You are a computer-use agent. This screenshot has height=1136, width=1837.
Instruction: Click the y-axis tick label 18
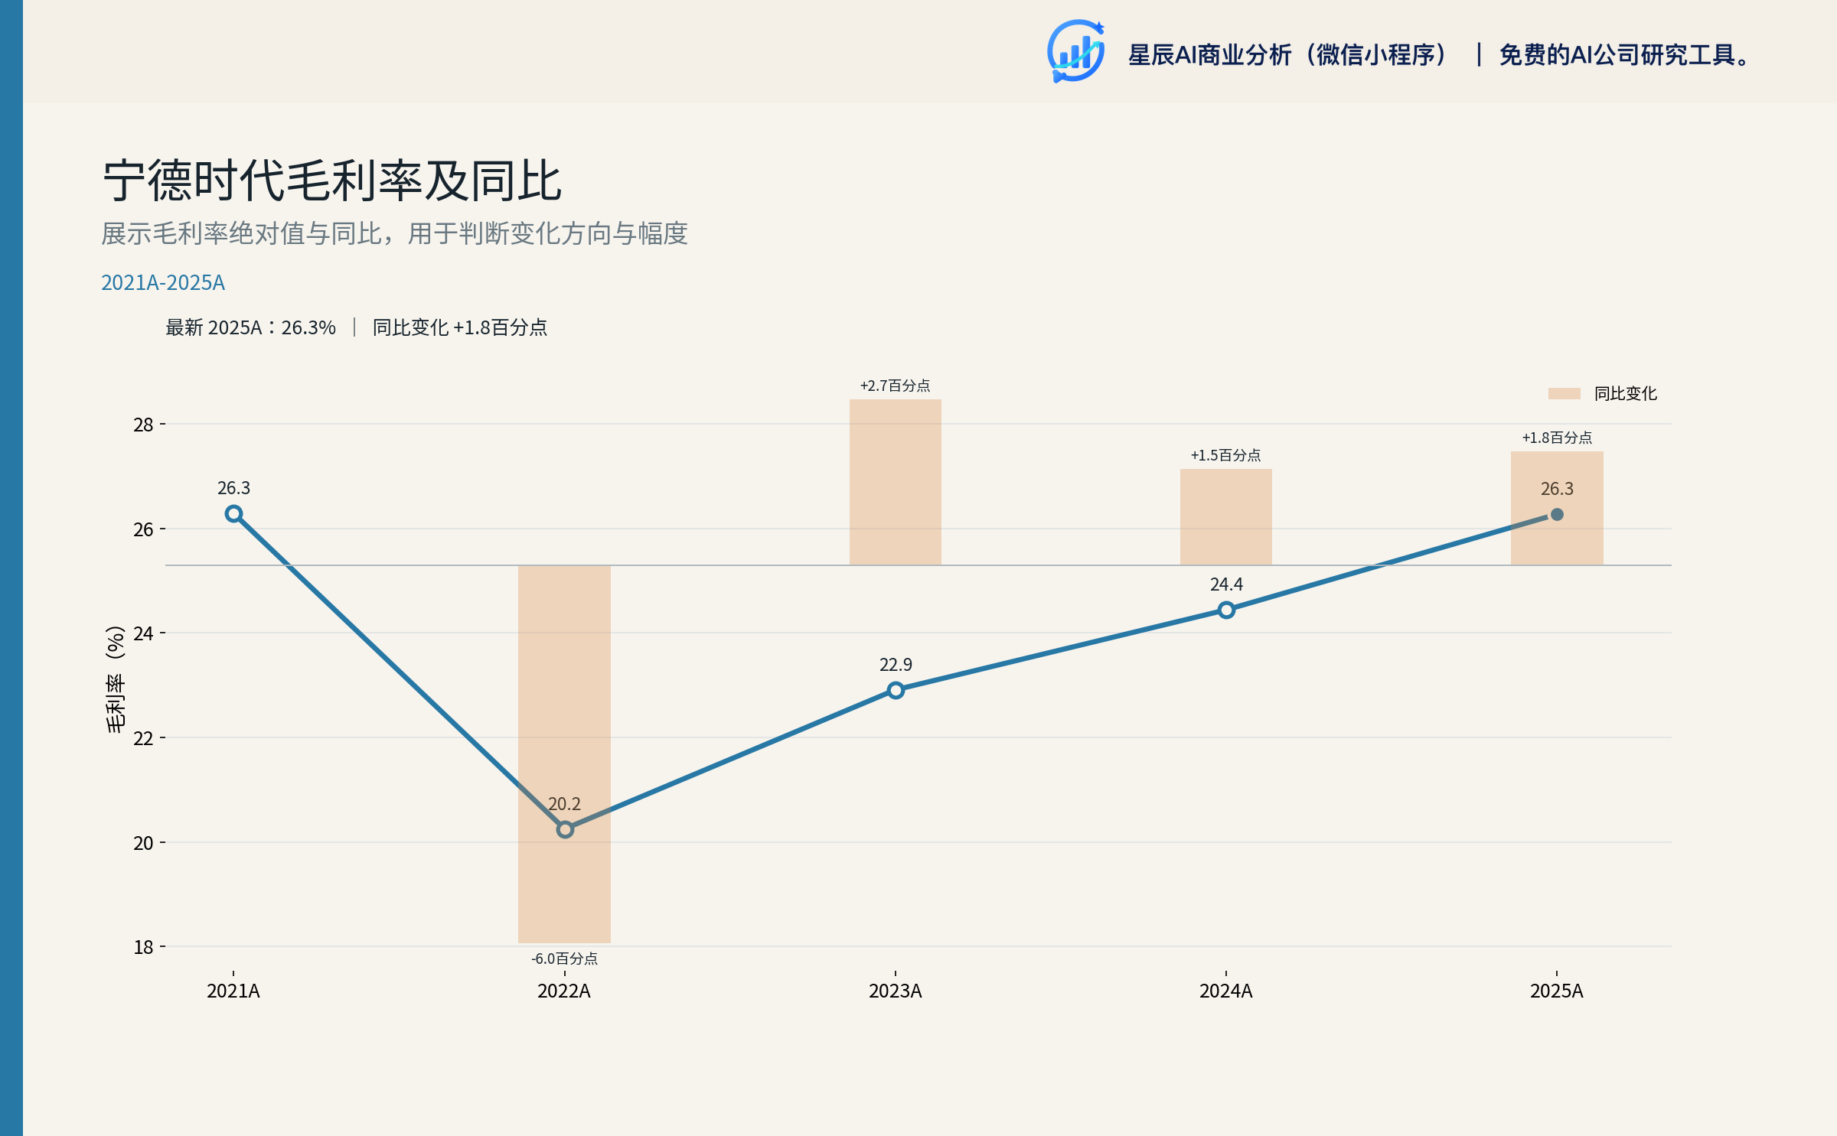[x=143, y=947]
